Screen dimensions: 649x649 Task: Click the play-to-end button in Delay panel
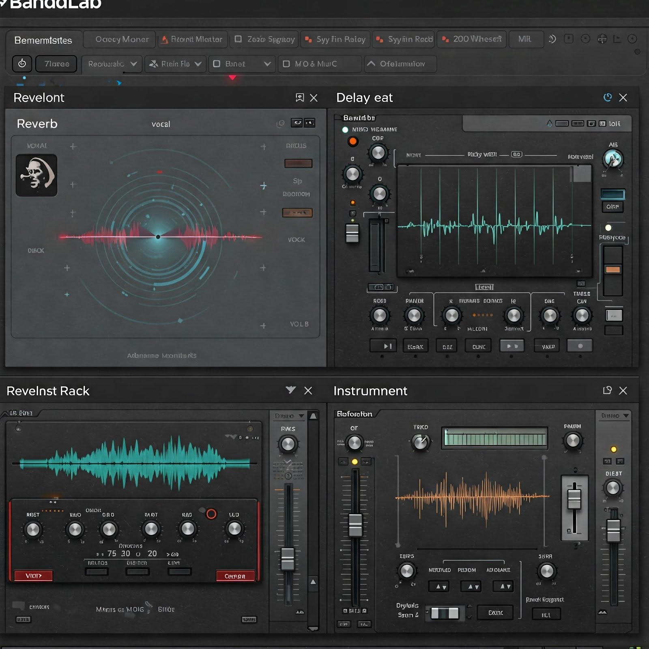[x=383, y=346]
